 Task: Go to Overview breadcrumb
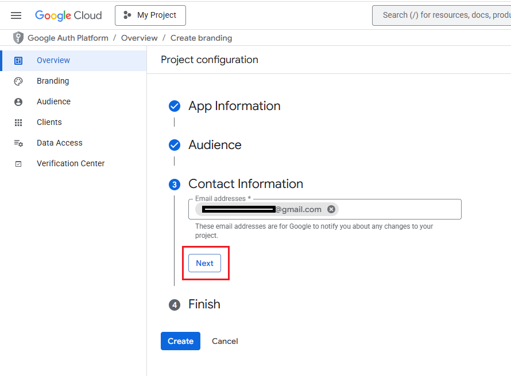tap(139, 38)
